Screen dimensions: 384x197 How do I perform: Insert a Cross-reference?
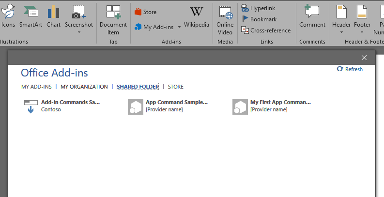[x=266, y=30]
